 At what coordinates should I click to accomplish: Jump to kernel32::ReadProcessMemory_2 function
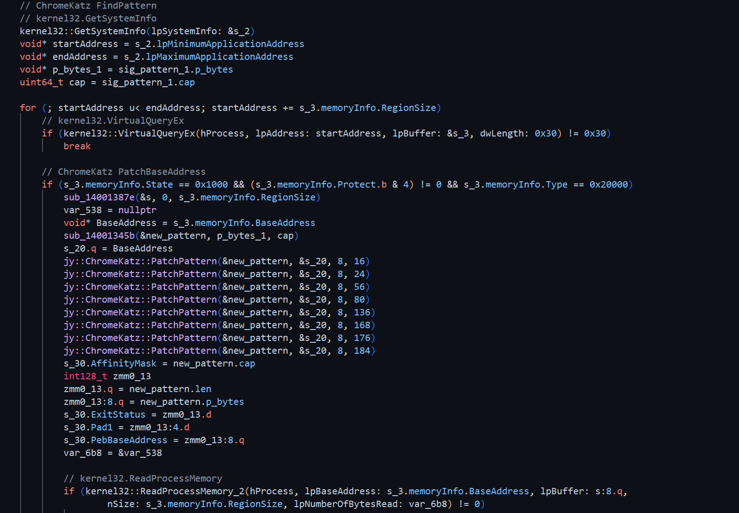[x=165, y=491]
